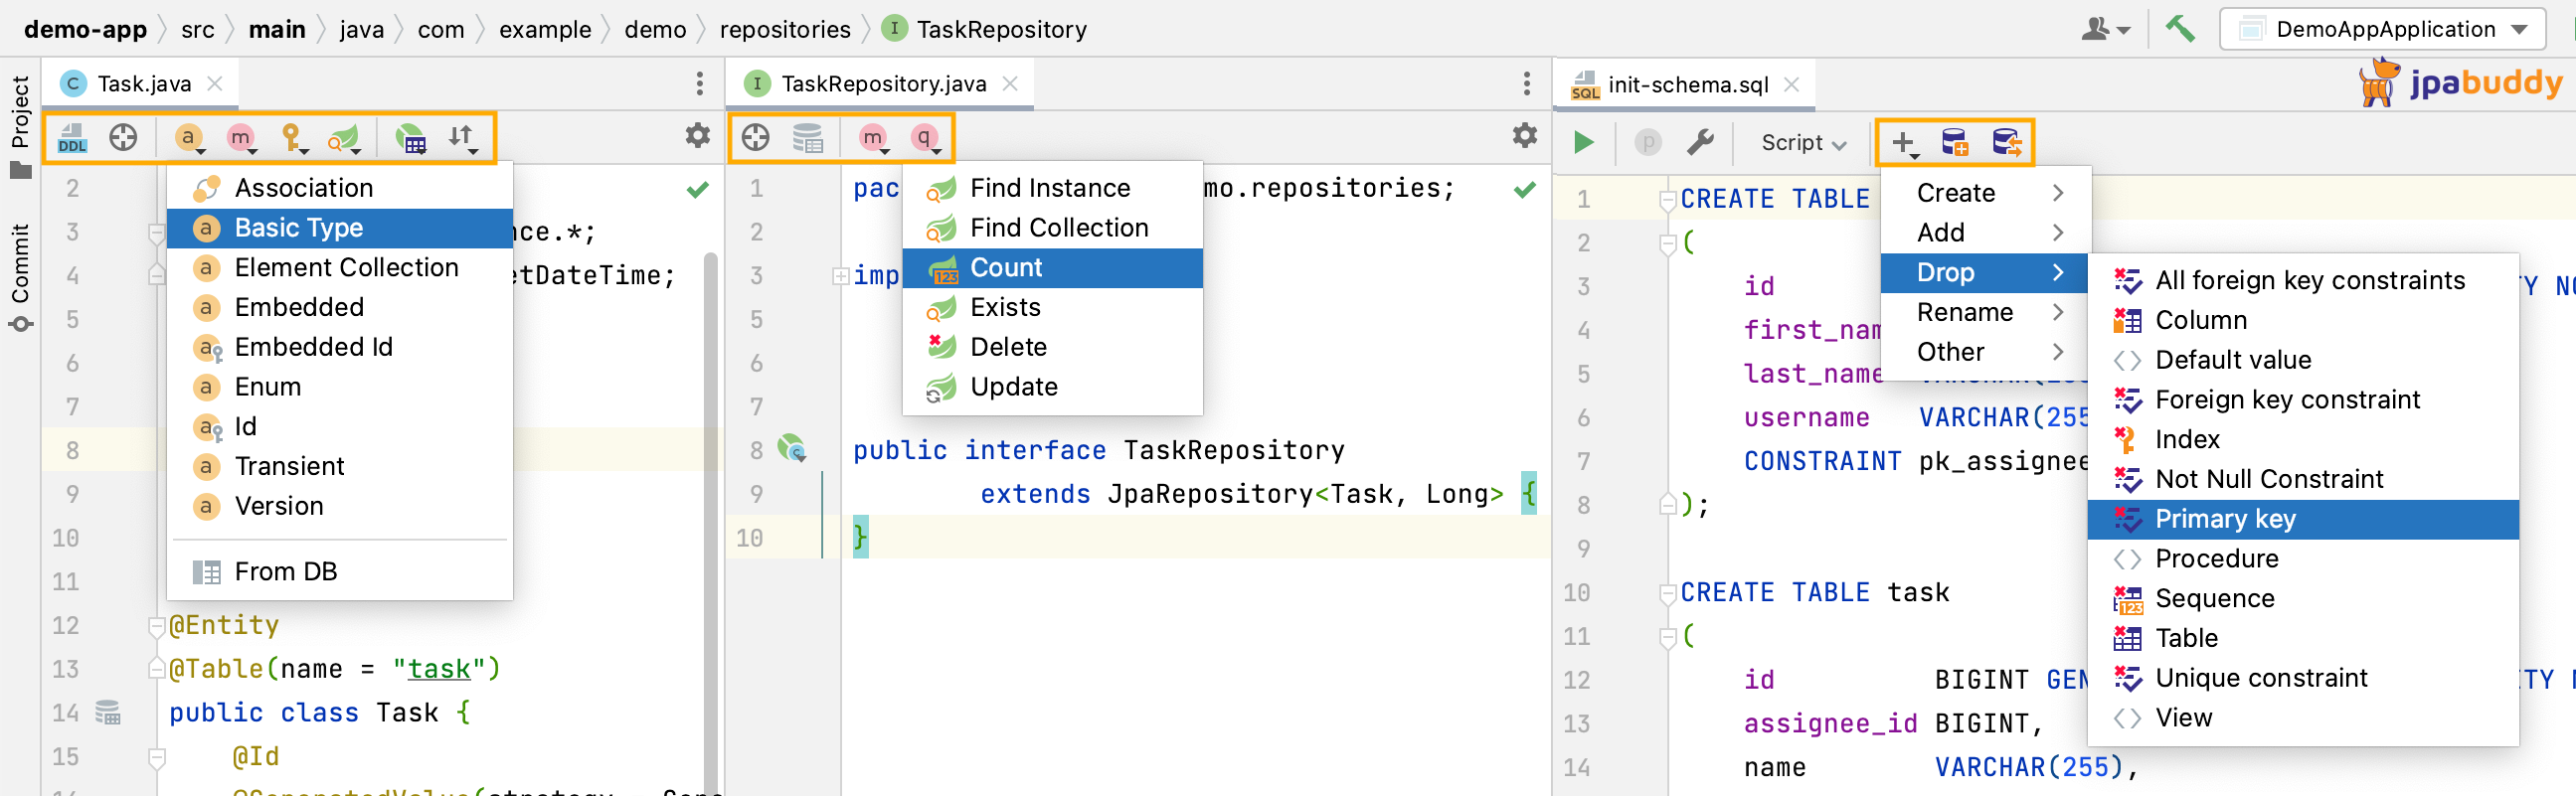Screen dimensions: 2576x796
Task: Click the TaskRepository breadcrumb
Action: (985, 29)
